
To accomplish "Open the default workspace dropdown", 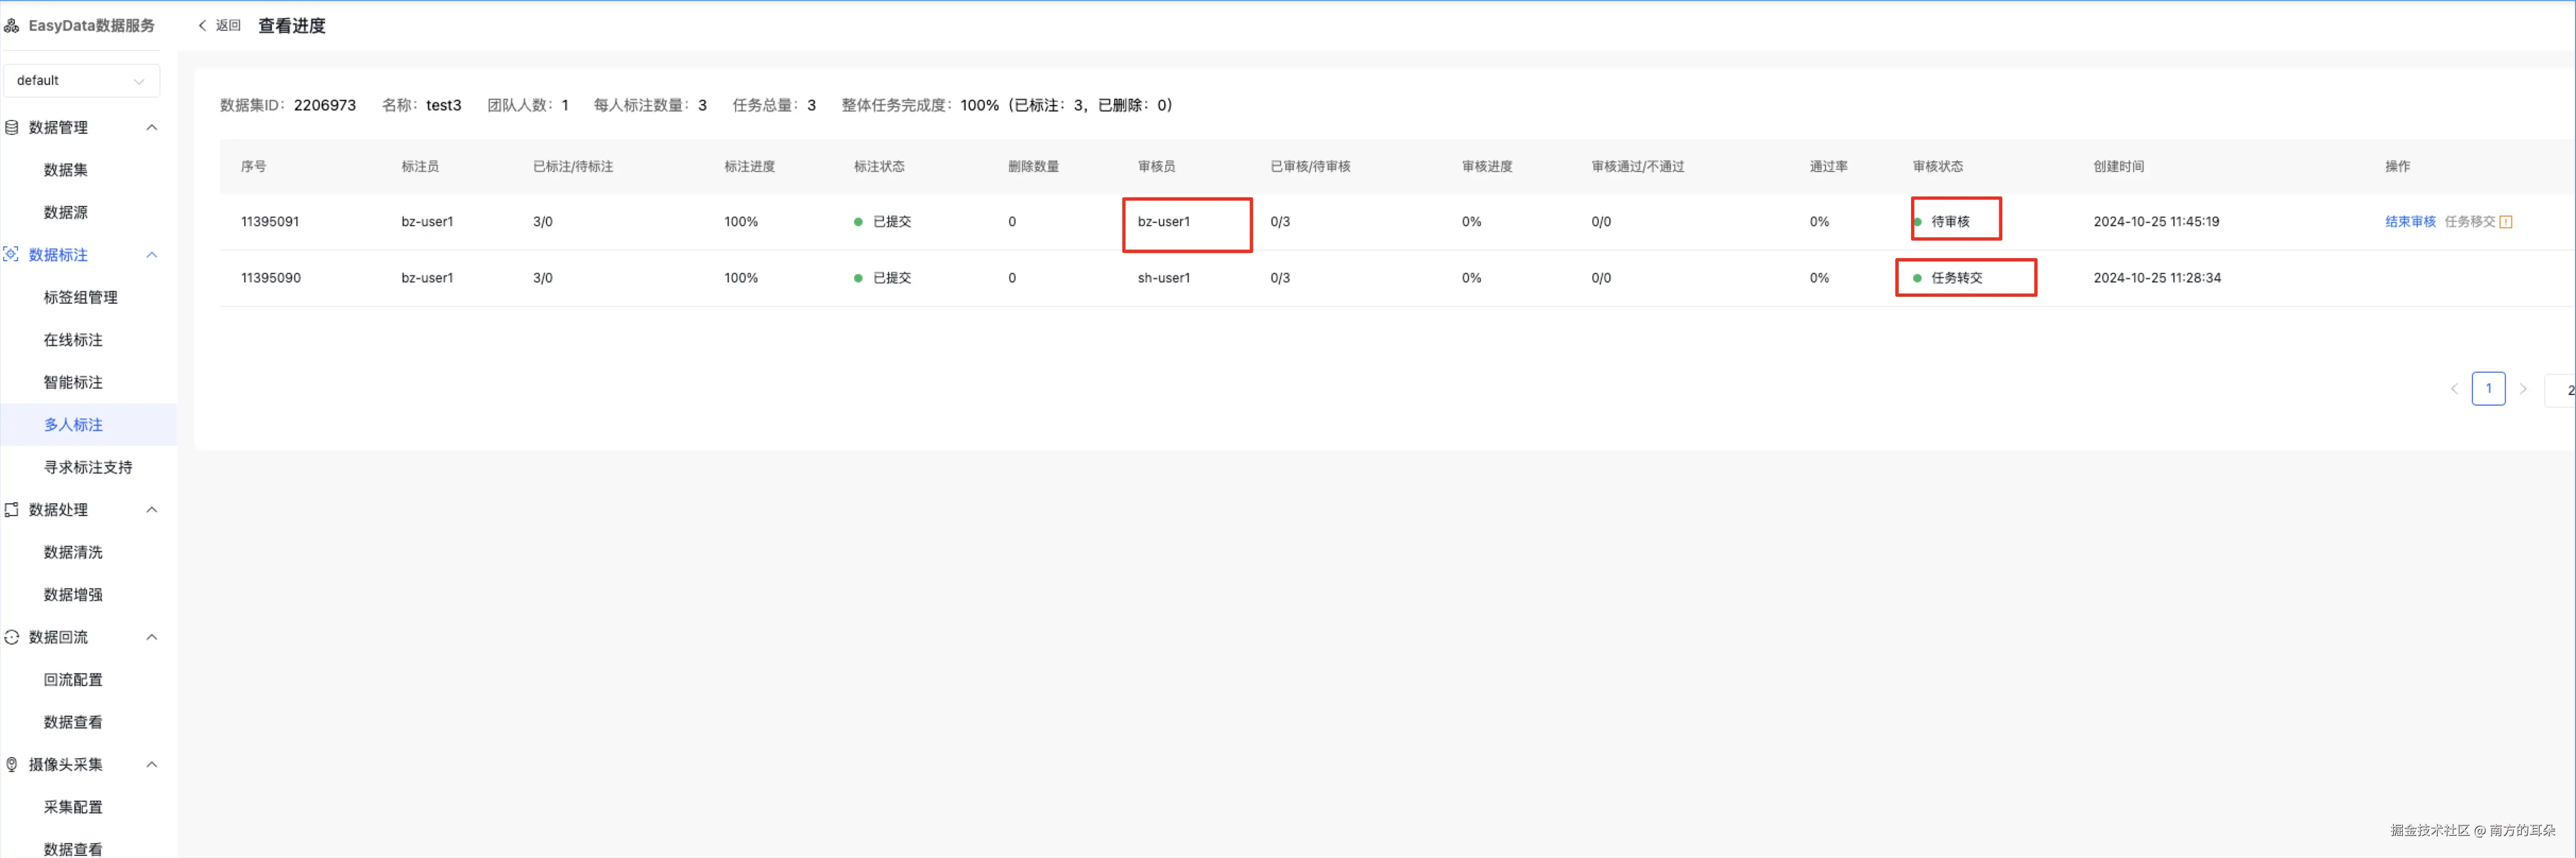I will point(81,81).
